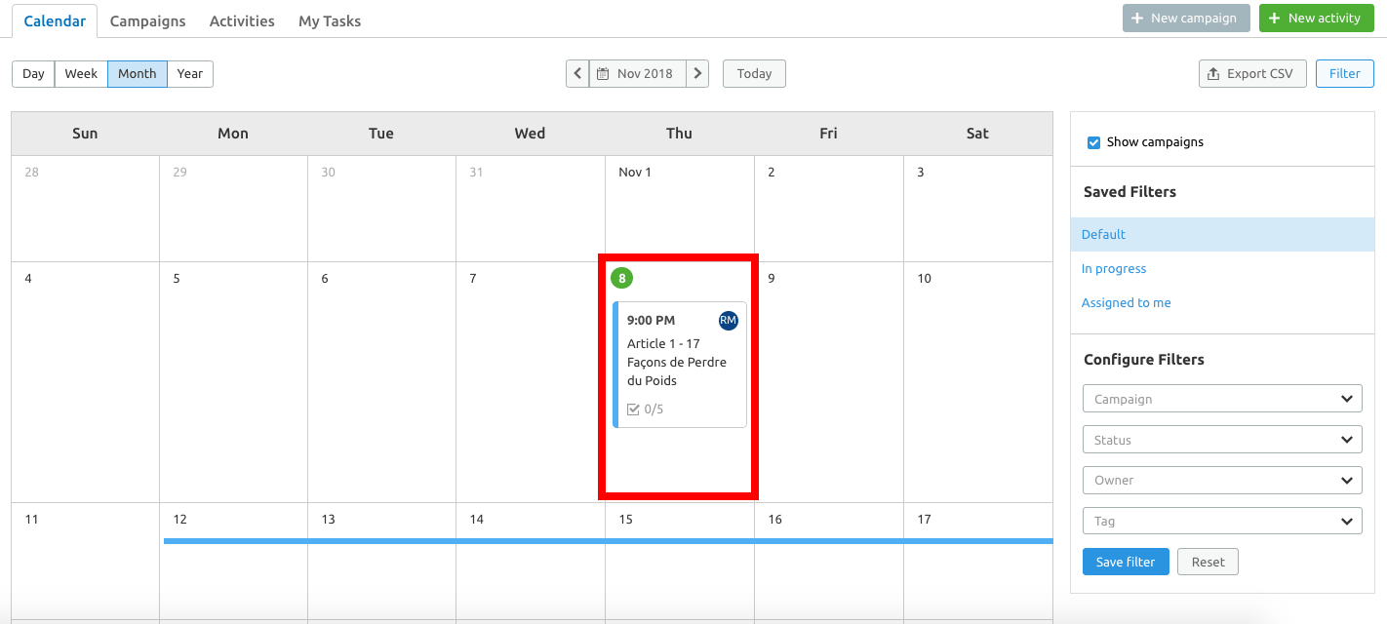Go to previous month arrow
The image size is (1387, 624).
click(x=577, y=74)
